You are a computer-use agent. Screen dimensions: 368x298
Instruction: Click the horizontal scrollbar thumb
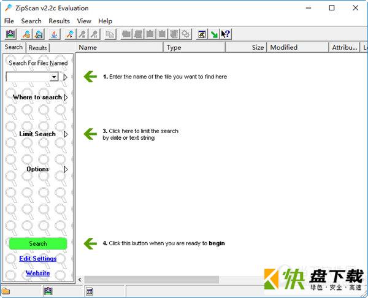(x=151, y=280)
